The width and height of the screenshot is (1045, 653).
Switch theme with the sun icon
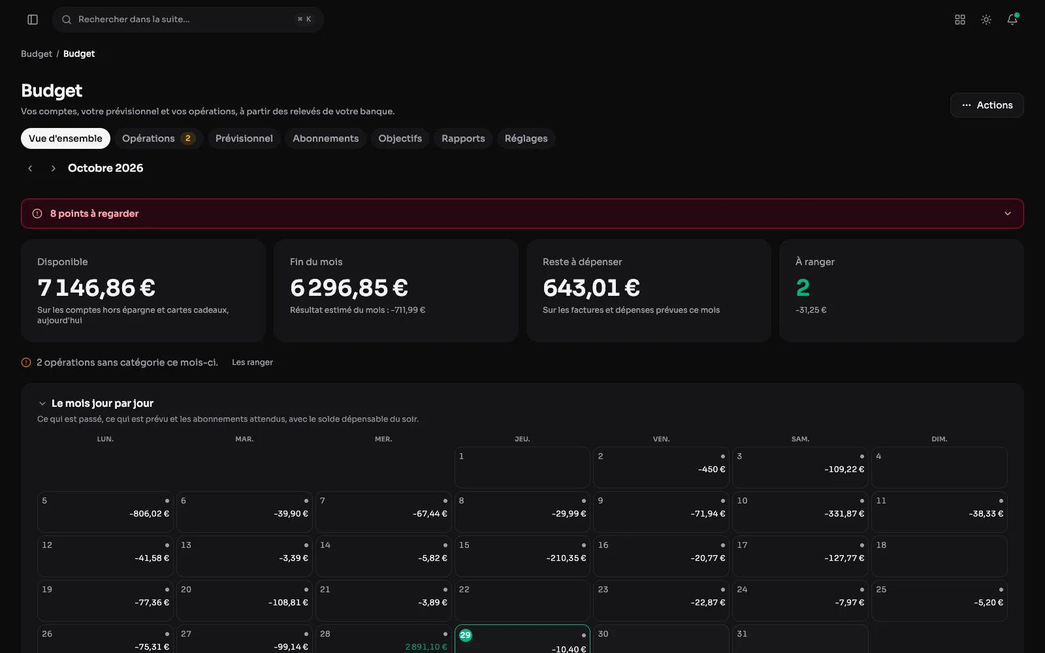[x=986, y=20]
